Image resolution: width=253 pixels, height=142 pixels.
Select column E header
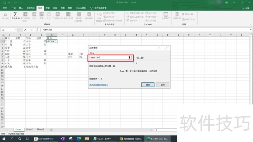(x=52, y=35)
